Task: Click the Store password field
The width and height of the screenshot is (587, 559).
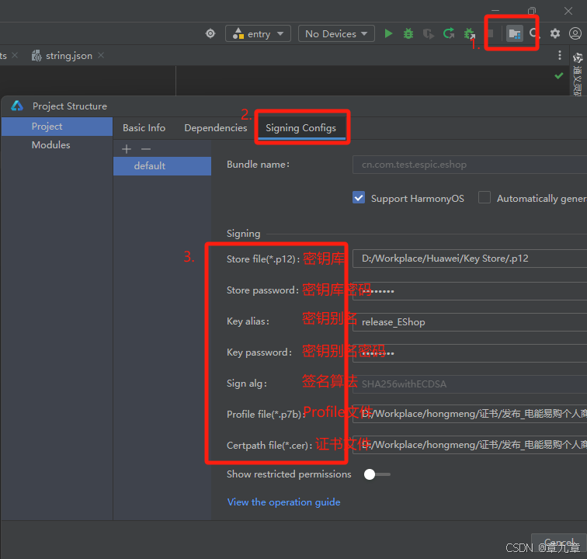Action: pyautogui.click(x=470, y=291)
